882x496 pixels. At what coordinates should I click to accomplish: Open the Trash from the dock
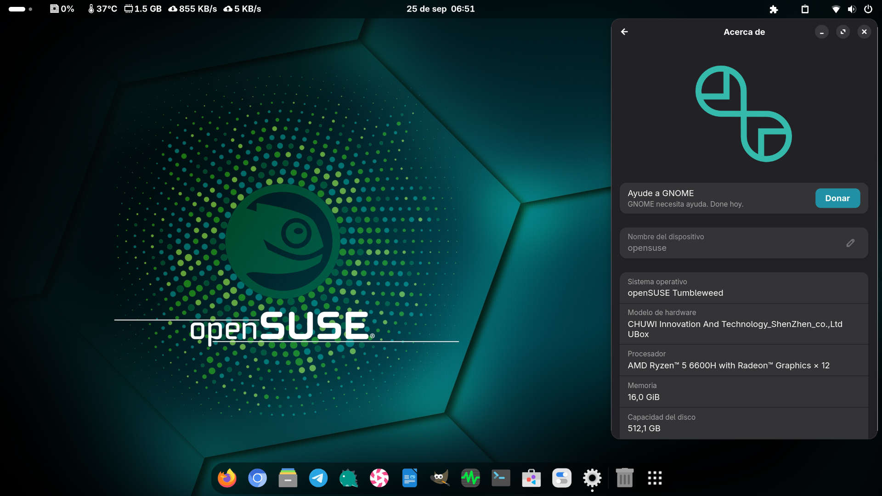pos(624,478)
